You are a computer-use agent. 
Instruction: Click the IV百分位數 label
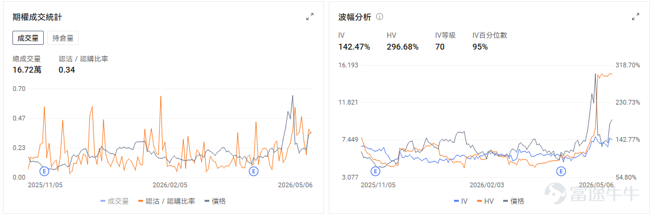(490, 35)
